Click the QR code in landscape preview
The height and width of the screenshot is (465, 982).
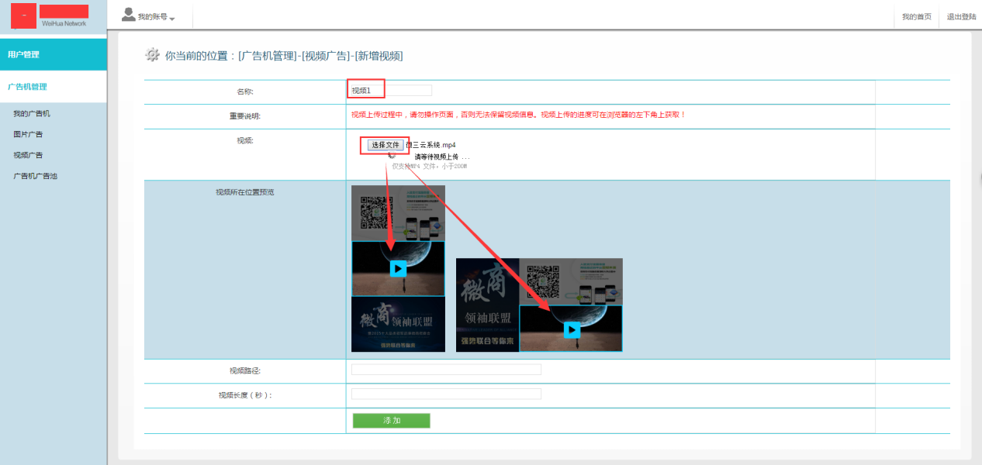click(543, 282)
